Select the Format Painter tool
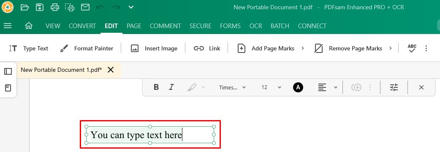 click(87, 49)
